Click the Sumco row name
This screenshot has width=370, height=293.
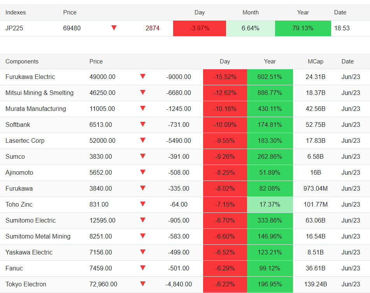click(15, 157)
